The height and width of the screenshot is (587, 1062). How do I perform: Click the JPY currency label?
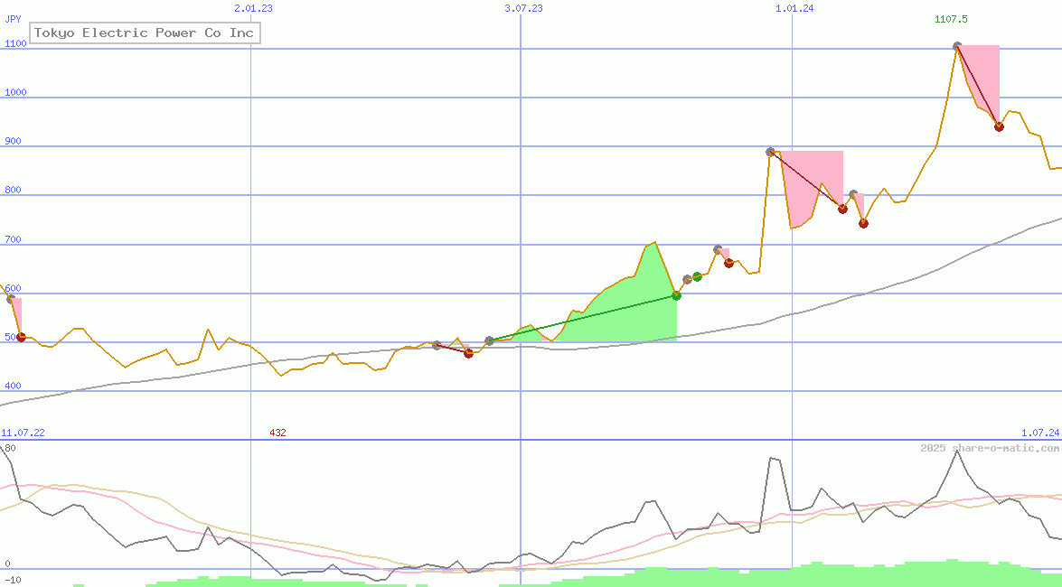click(x=13, y=19)
